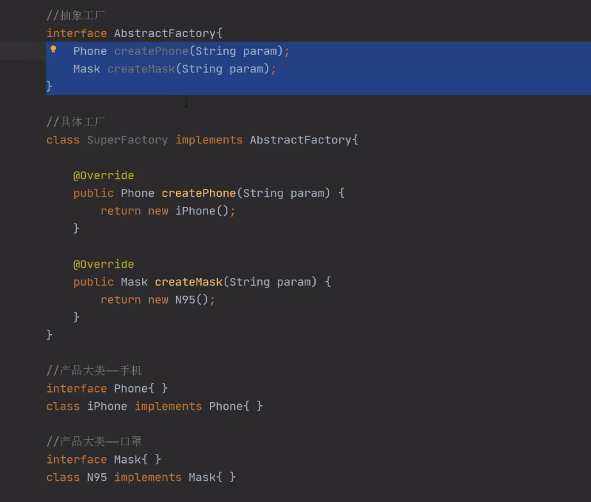Viewport: 591px width, 502px height.
Task: Click the 'interface' keyword before AbstractFactory
Action: [76, 33]
